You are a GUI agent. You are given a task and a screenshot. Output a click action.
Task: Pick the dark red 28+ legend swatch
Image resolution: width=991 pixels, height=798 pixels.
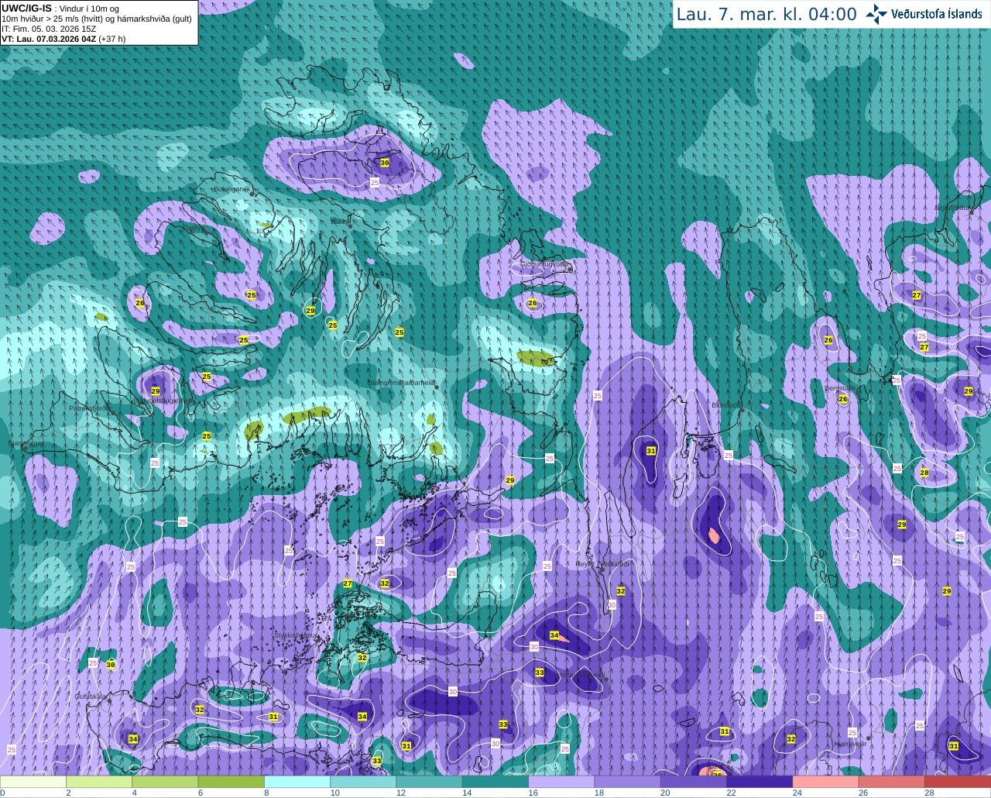(958, 782)
